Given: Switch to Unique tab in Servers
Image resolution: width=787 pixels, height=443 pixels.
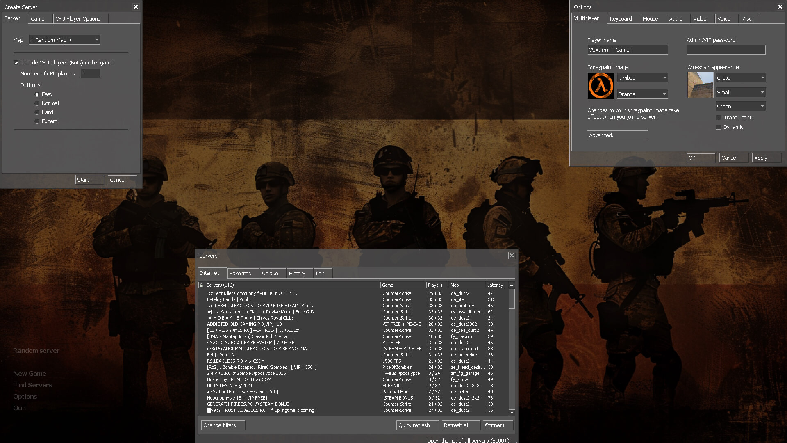Looking at the screenshot, I should [273, 273].
